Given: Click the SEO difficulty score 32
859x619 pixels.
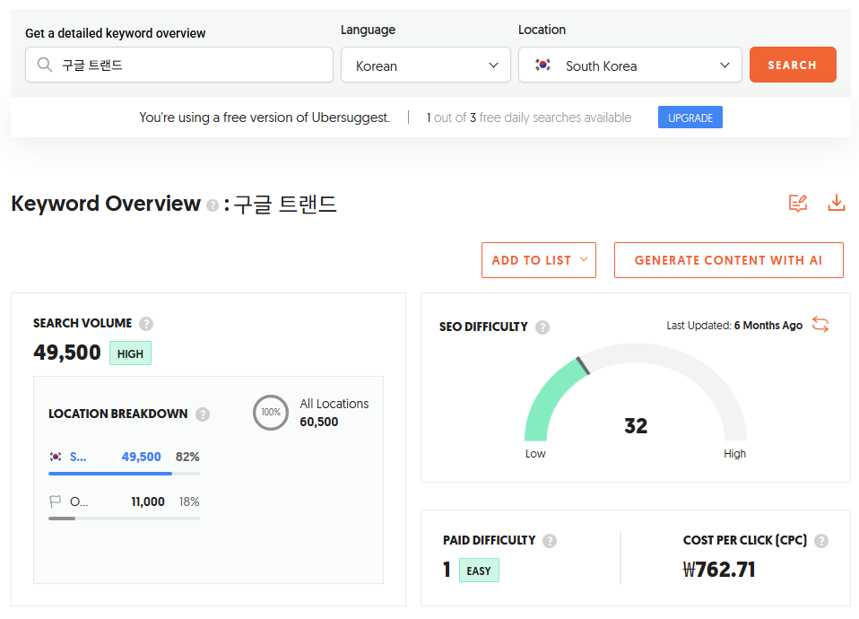Looking at the screenshot, I should point(636,425).
